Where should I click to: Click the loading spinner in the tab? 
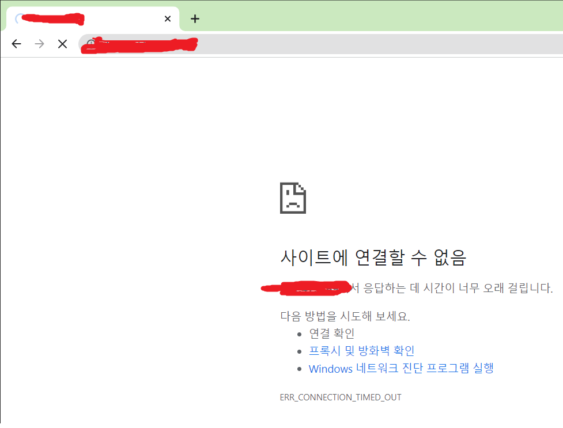(x=18, y=18)
